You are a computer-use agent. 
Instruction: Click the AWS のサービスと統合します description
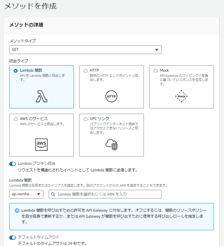point(42,124)
